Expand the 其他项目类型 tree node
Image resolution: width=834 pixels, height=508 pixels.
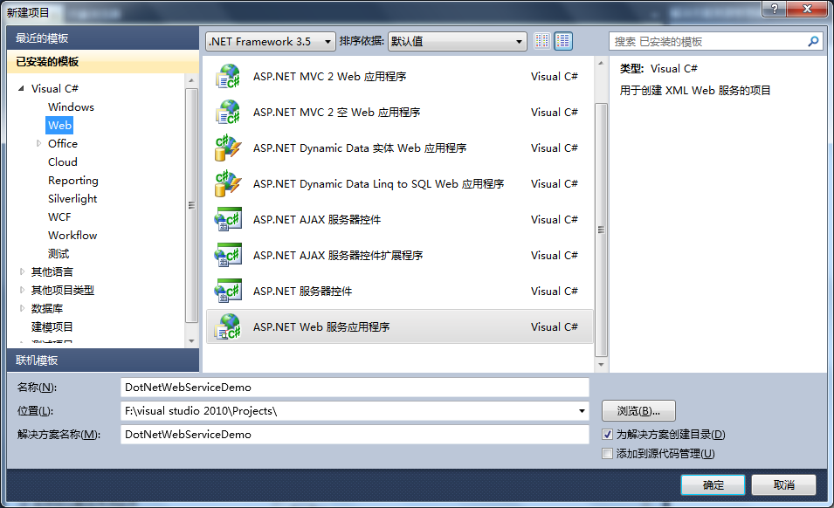coord(22,290)
